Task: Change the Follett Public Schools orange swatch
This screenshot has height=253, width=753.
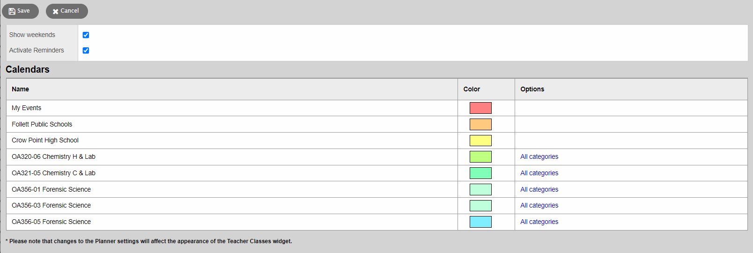Action: [480, 124]
